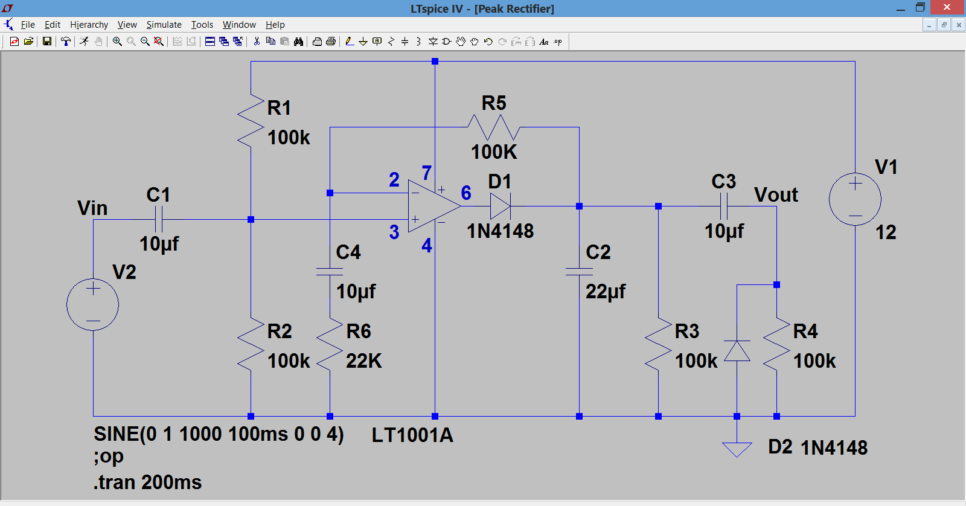The image size is (966, 506).
Task: Open an existing file
Action: tap(28, 41)
